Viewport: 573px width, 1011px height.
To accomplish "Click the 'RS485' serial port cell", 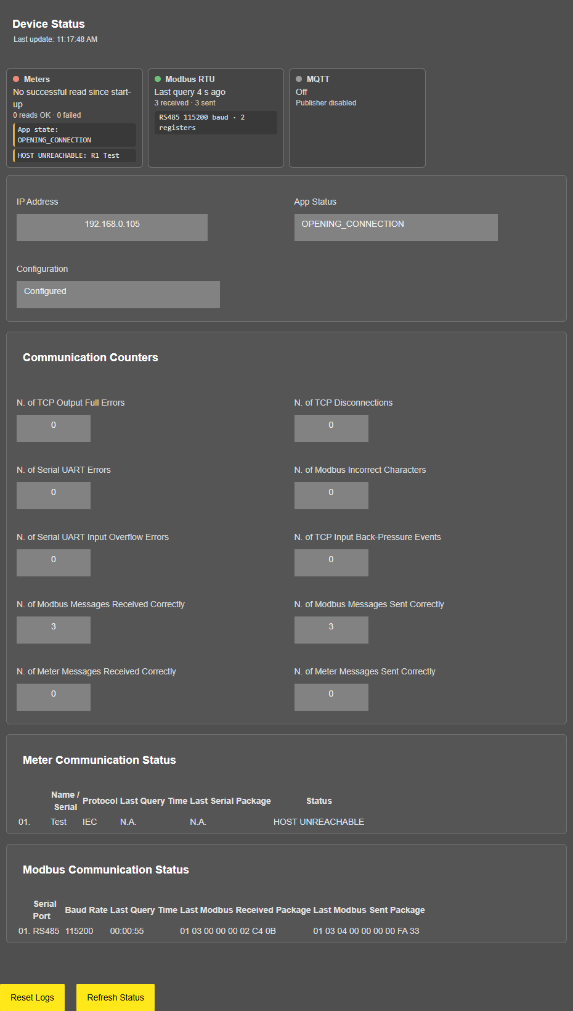I will [x=46, y=931].
